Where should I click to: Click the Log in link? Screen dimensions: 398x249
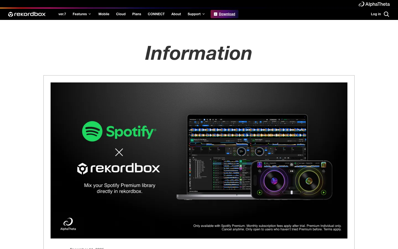click(376, 14)
